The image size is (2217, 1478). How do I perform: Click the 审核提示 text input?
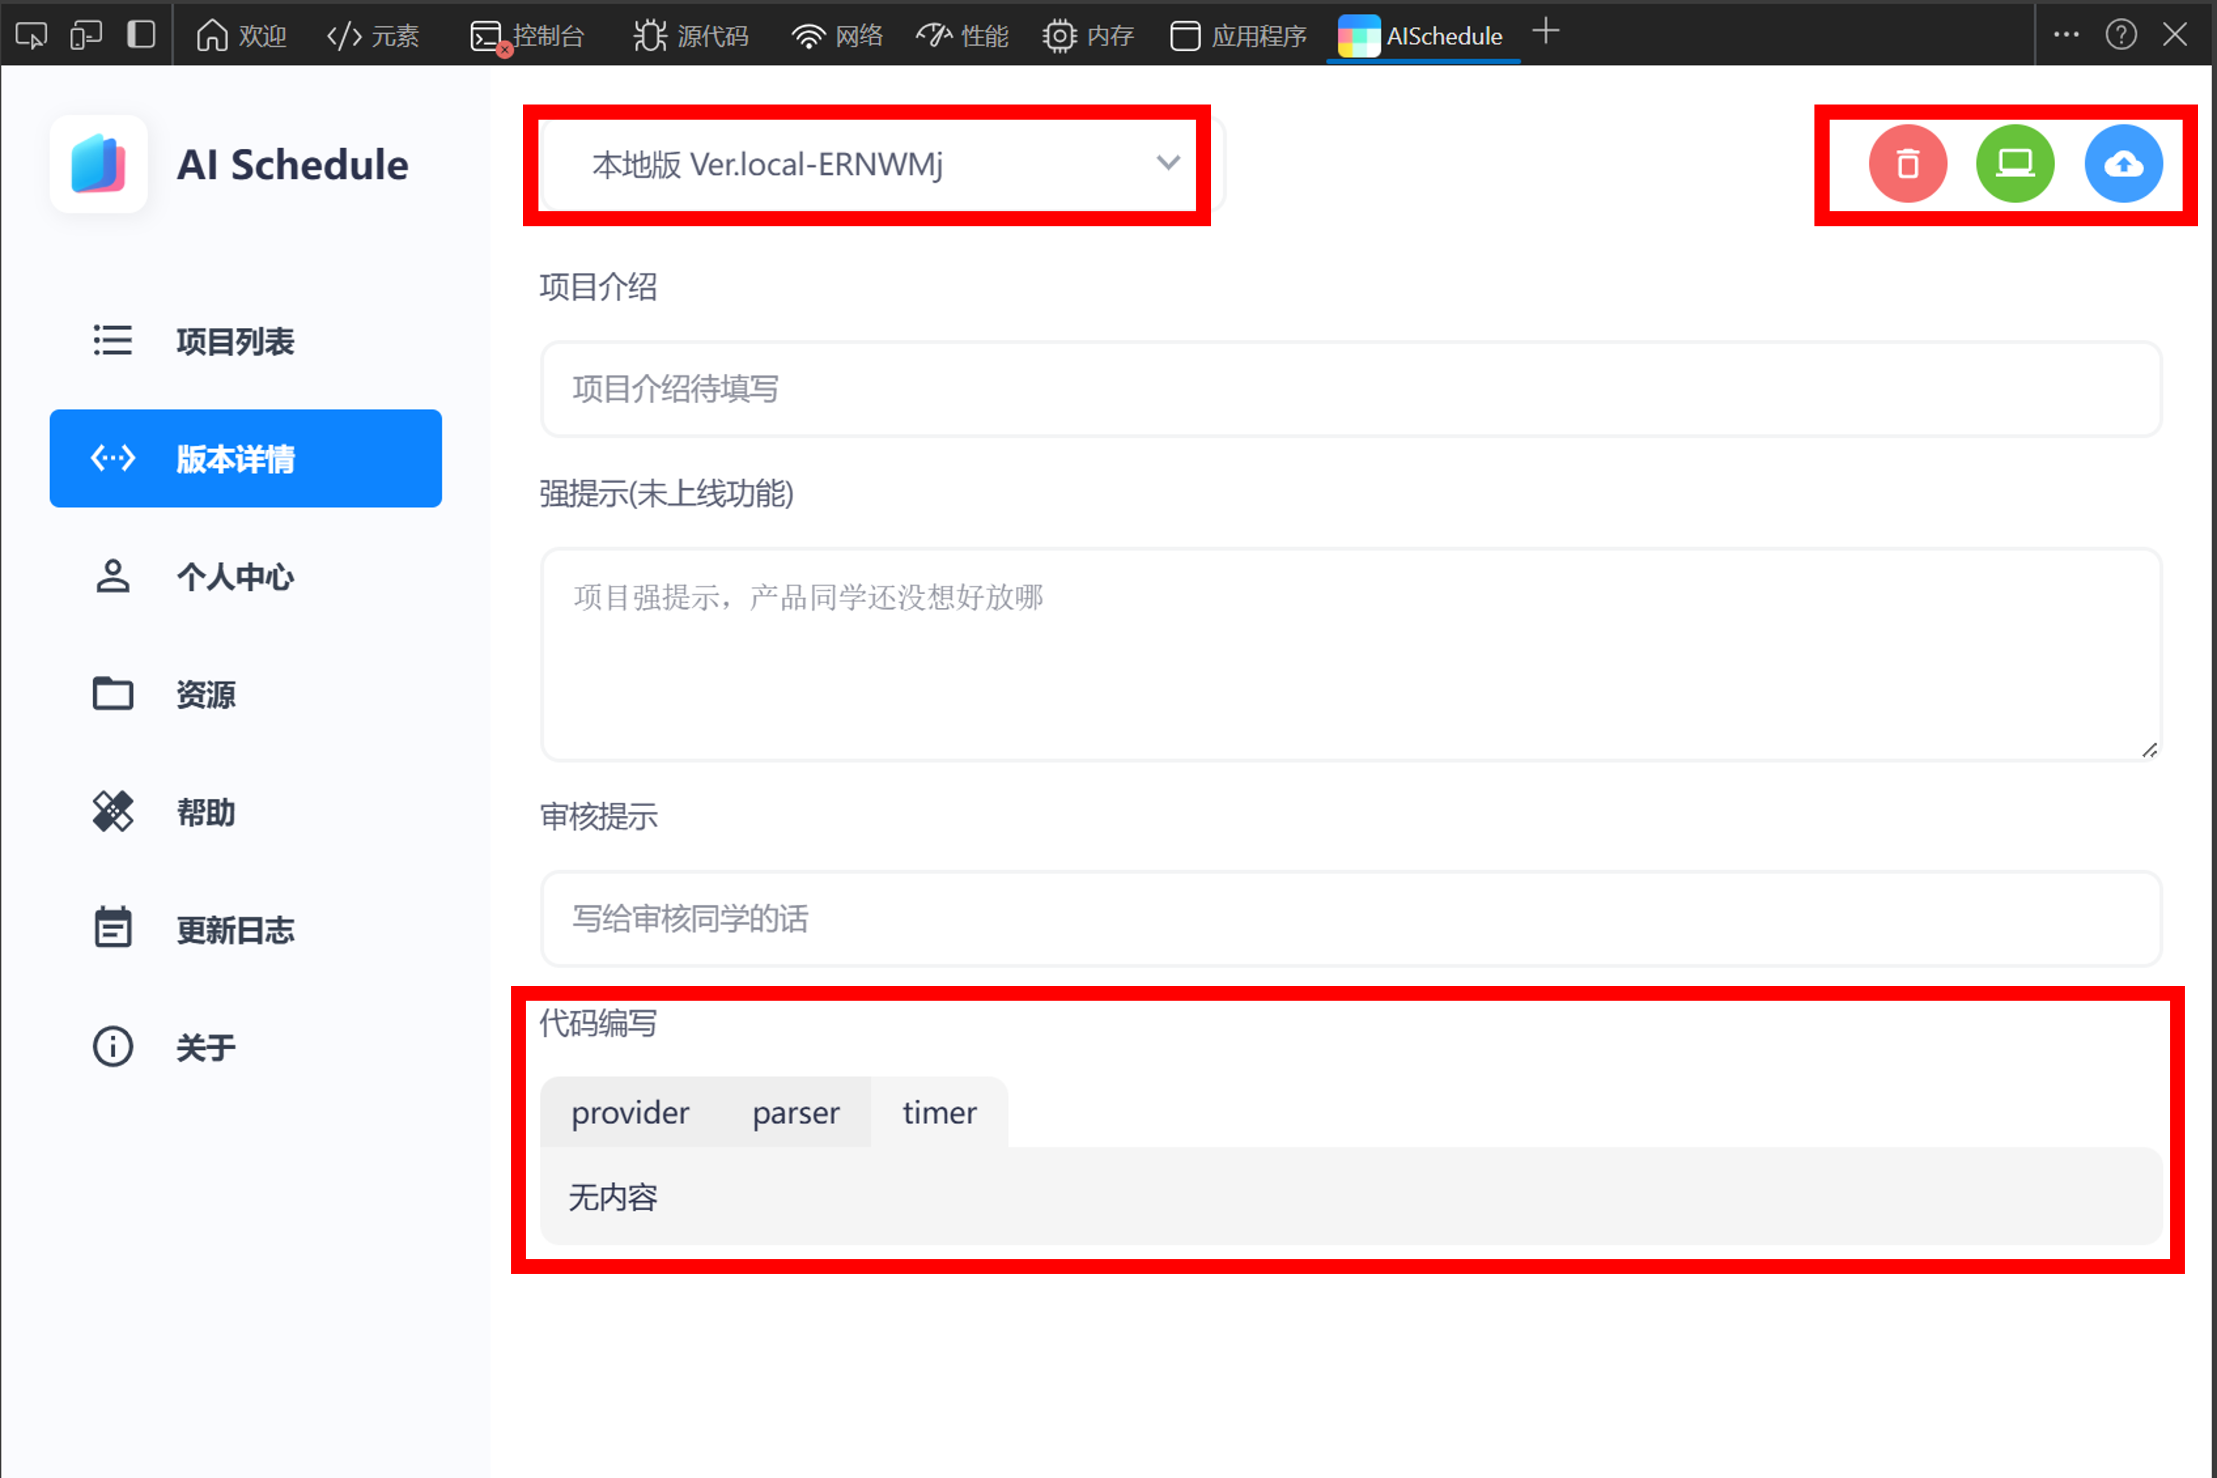pos(1350,918)
